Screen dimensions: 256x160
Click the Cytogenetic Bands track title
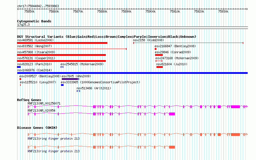(34, 21)
